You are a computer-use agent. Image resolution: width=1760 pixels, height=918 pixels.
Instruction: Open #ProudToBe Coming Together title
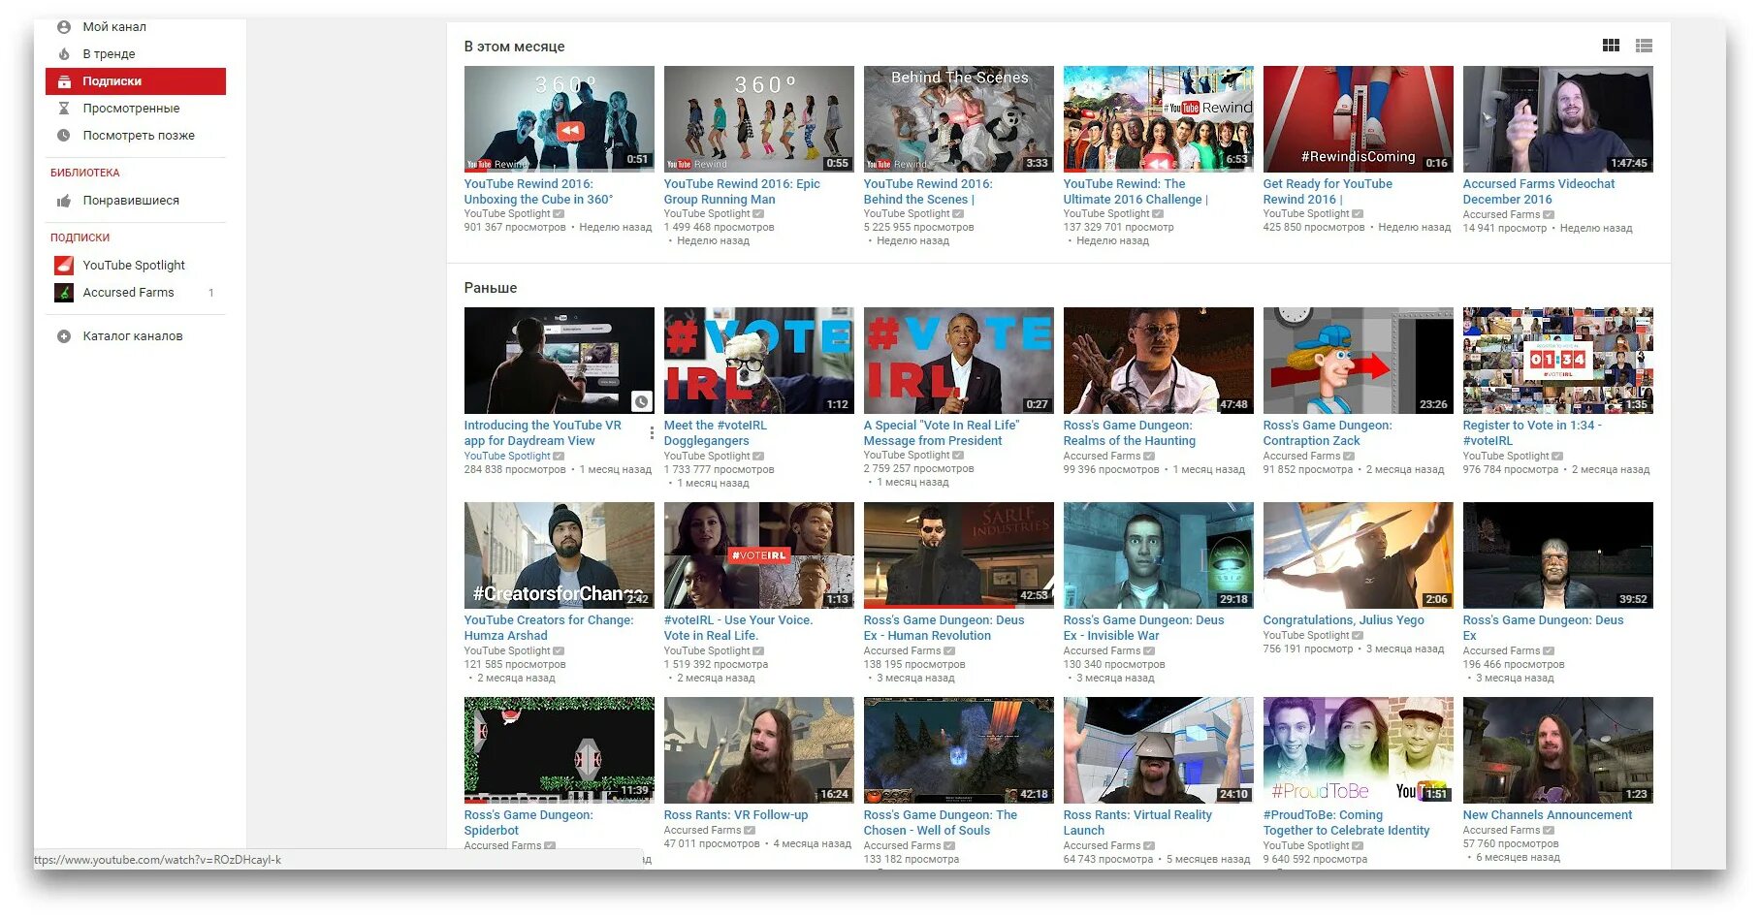pos(1346,823)
